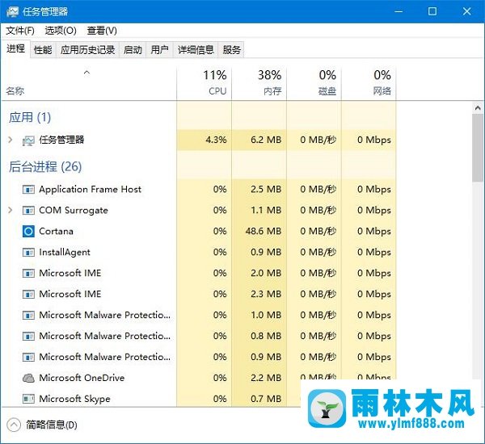Select the Cortana process name
This screenshot has height=444, width=485.
tap(56, 231)
